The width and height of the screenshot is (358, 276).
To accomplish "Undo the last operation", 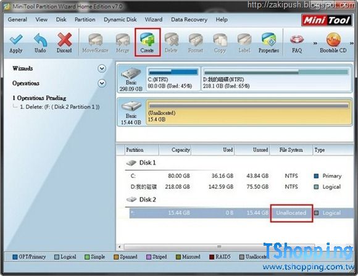I will click(40, 43).
